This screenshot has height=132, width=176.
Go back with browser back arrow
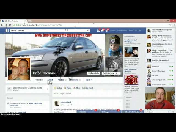coord(2,25)
